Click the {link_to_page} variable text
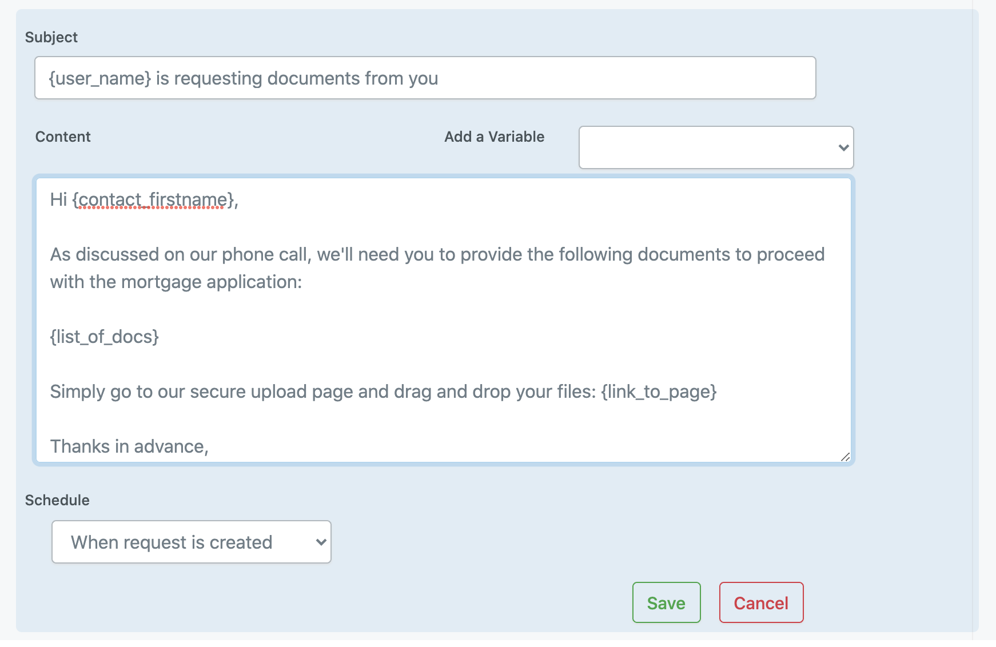 coord(659,392)
